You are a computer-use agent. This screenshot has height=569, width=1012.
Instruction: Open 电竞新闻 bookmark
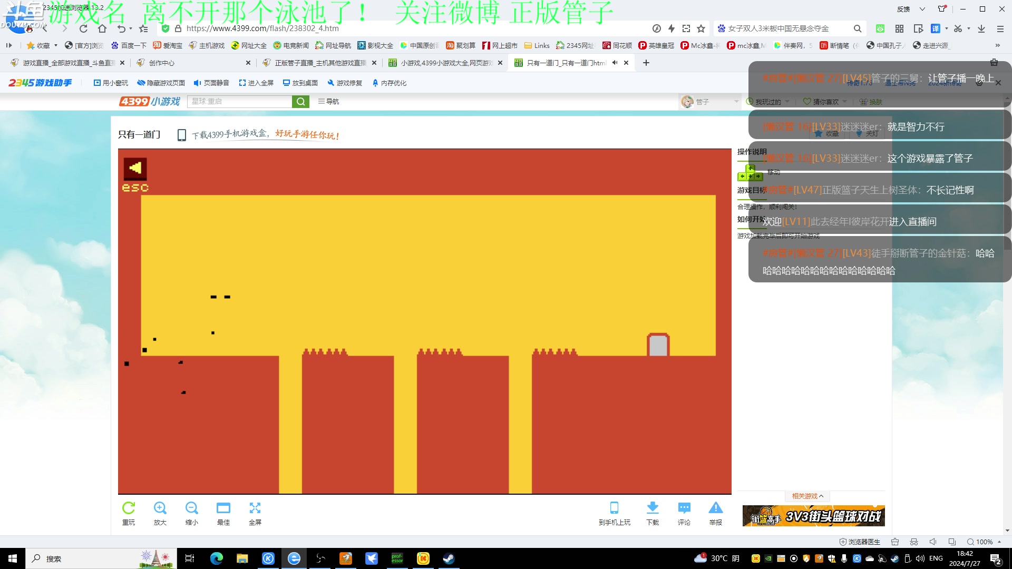click(x=291, y=45)
